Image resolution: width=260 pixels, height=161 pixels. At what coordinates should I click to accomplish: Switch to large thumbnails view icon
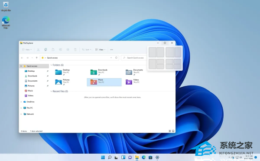(x=173, y=131)
